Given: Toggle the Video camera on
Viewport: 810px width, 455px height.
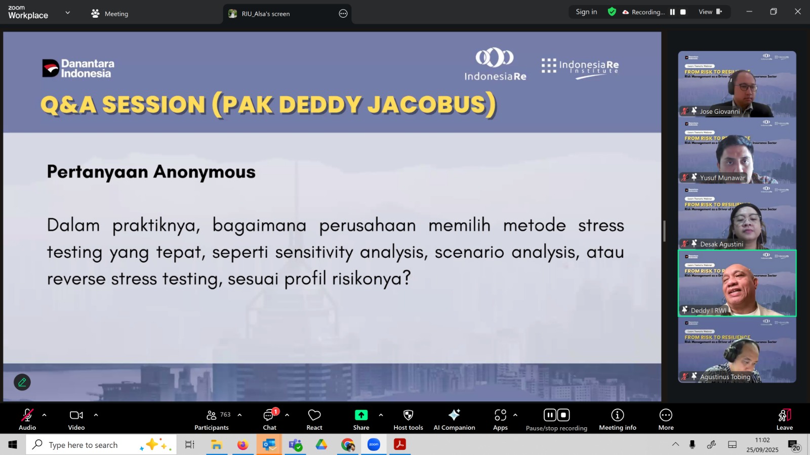Looking at the screenshot, I should coord(76,420).
